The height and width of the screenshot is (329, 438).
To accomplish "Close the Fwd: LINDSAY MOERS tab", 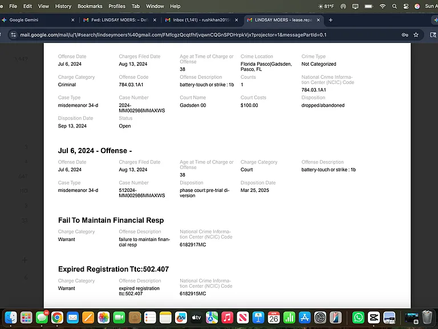I will click(155, 20).
